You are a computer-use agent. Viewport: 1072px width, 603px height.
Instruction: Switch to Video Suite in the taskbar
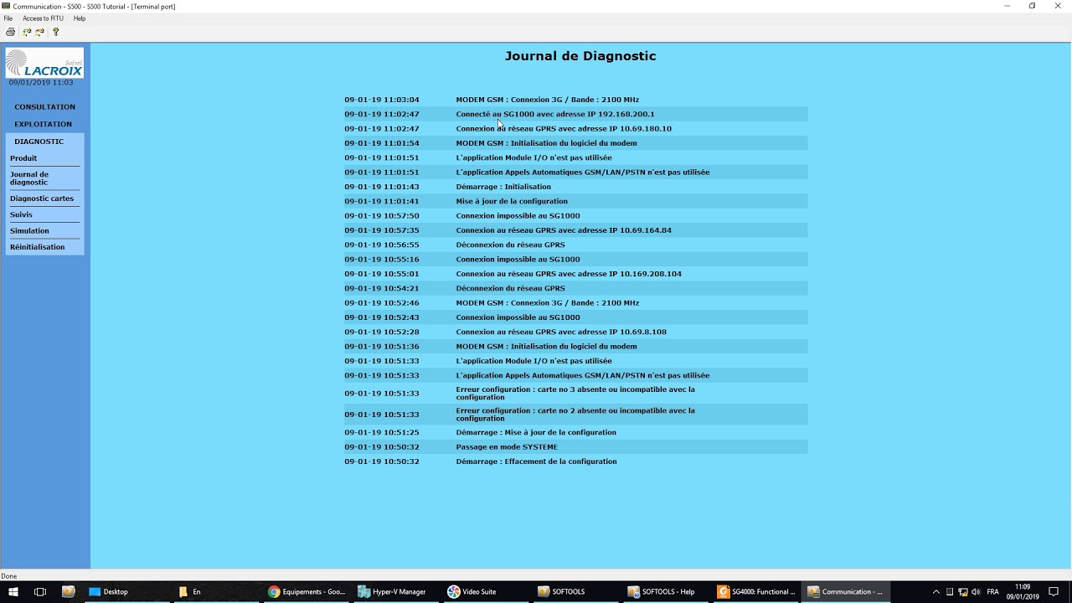[487, 591]
